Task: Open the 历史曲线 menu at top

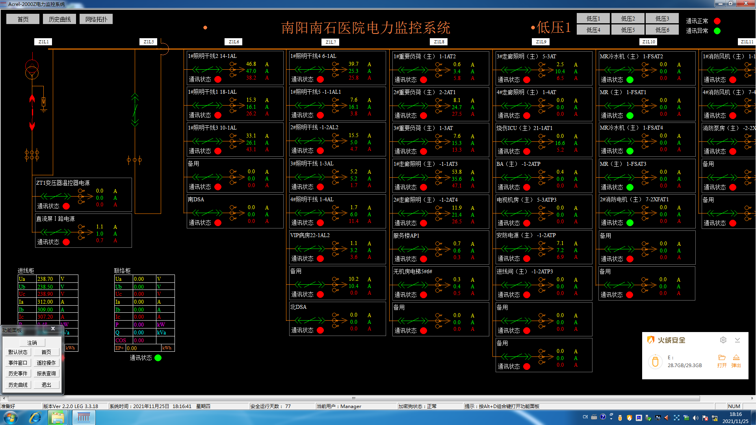Action: point(59,19)
